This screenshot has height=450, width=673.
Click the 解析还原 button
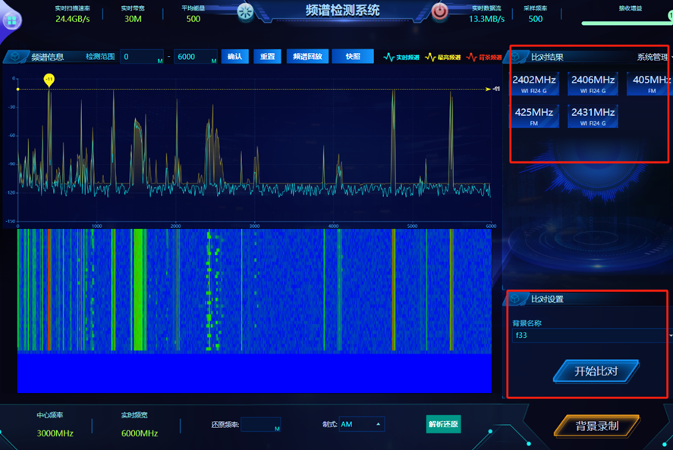[x=443, y=424]
